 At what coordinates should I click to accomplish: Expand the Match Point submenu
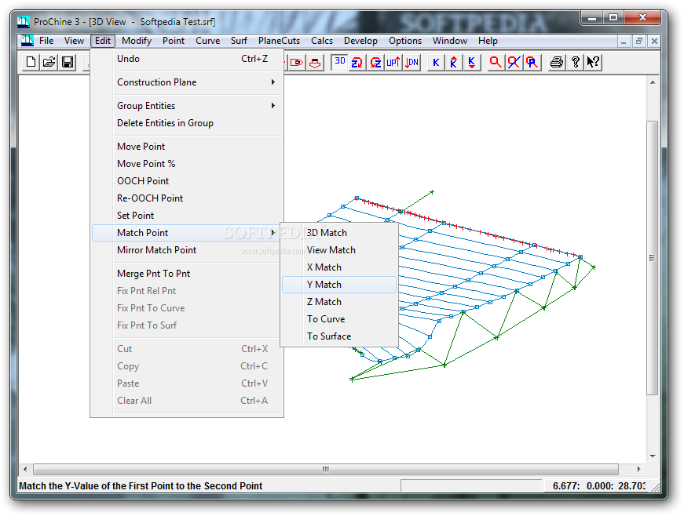tap(188, 233)
